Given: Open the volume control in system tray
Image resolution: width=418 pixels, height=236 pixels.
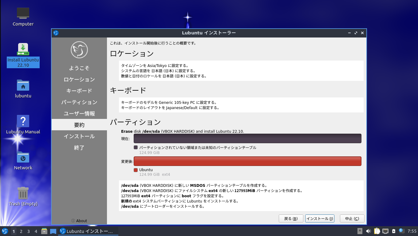Looking at the screenshot, I should [368, 231].
